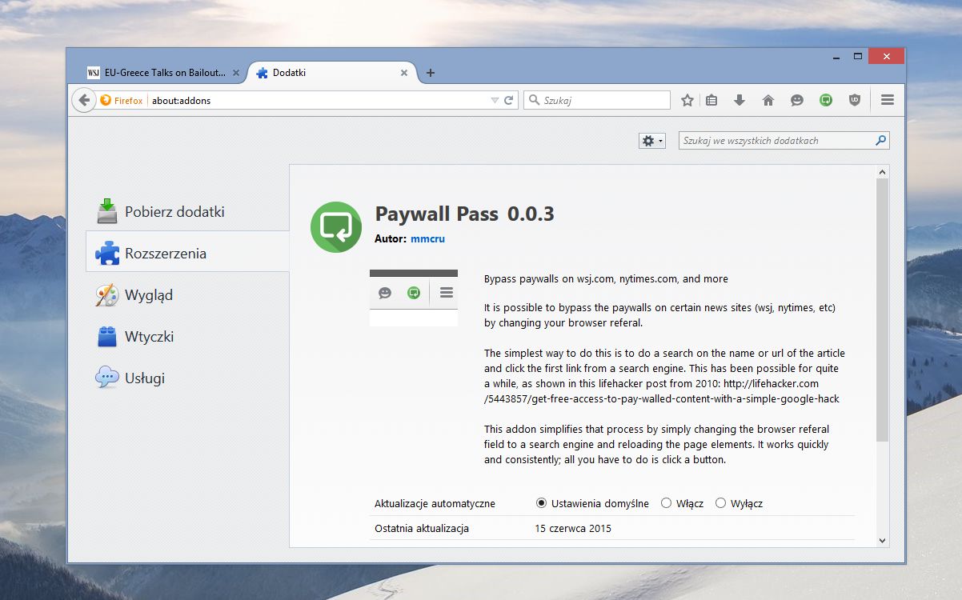
Task: Focus the 'Szukaj' browser search box
Action: 597,101
